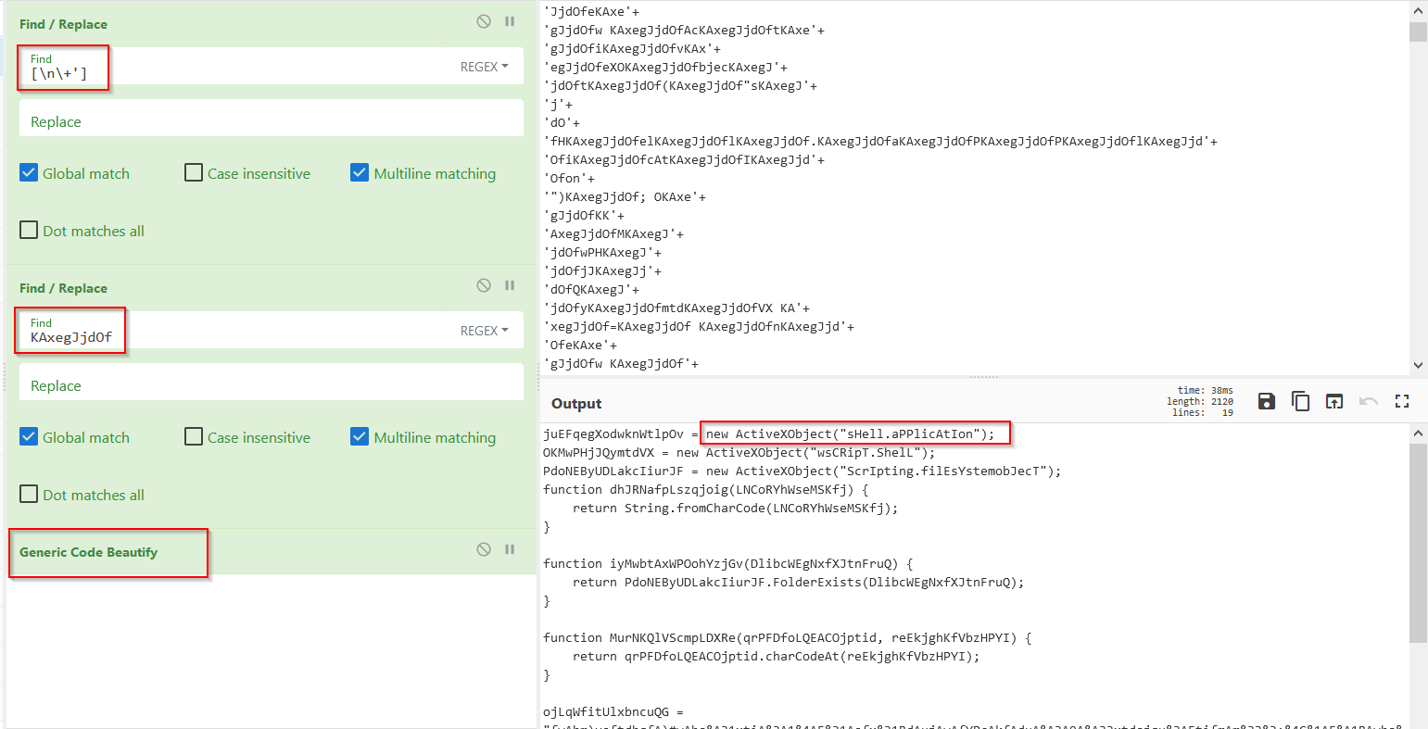Save output to file

tap(1266, 401)
